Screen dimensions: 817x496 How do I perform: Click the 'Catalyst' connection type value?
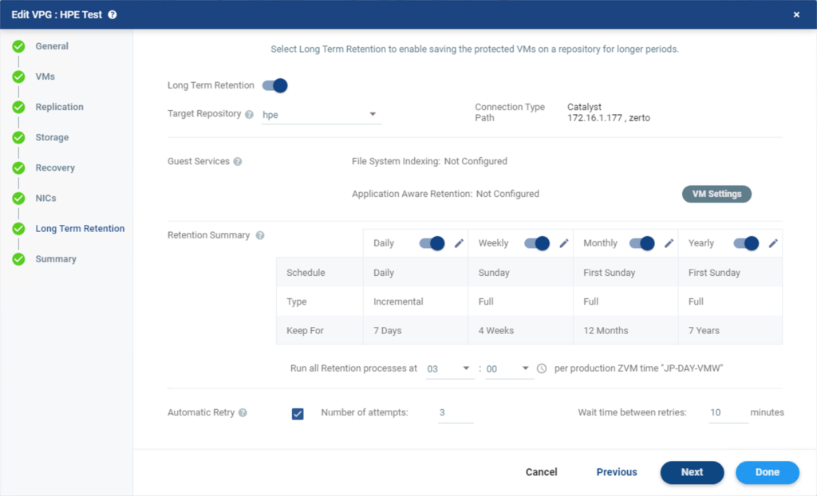pyautogui.click(x=584, y=107)
